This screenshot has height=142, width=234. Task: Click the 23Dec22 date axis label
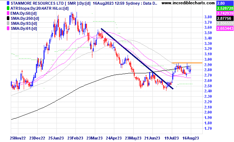pyautogui.click(x=37, y=138)
